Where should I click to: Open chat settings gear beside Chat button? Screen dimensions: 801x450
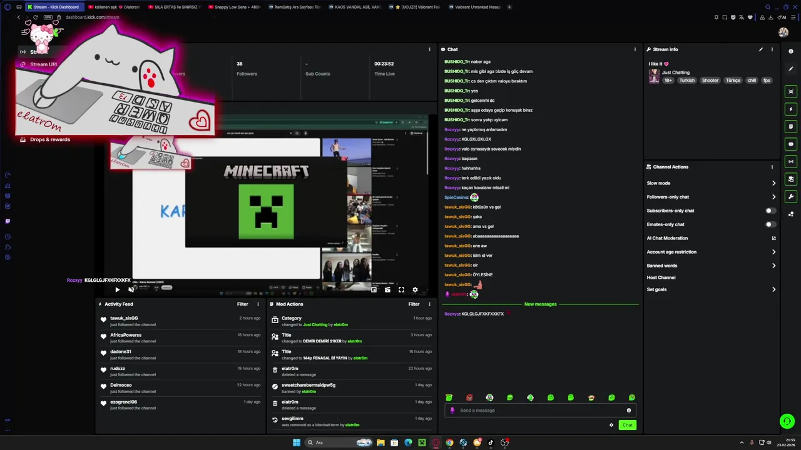click(x=611, y=425)
